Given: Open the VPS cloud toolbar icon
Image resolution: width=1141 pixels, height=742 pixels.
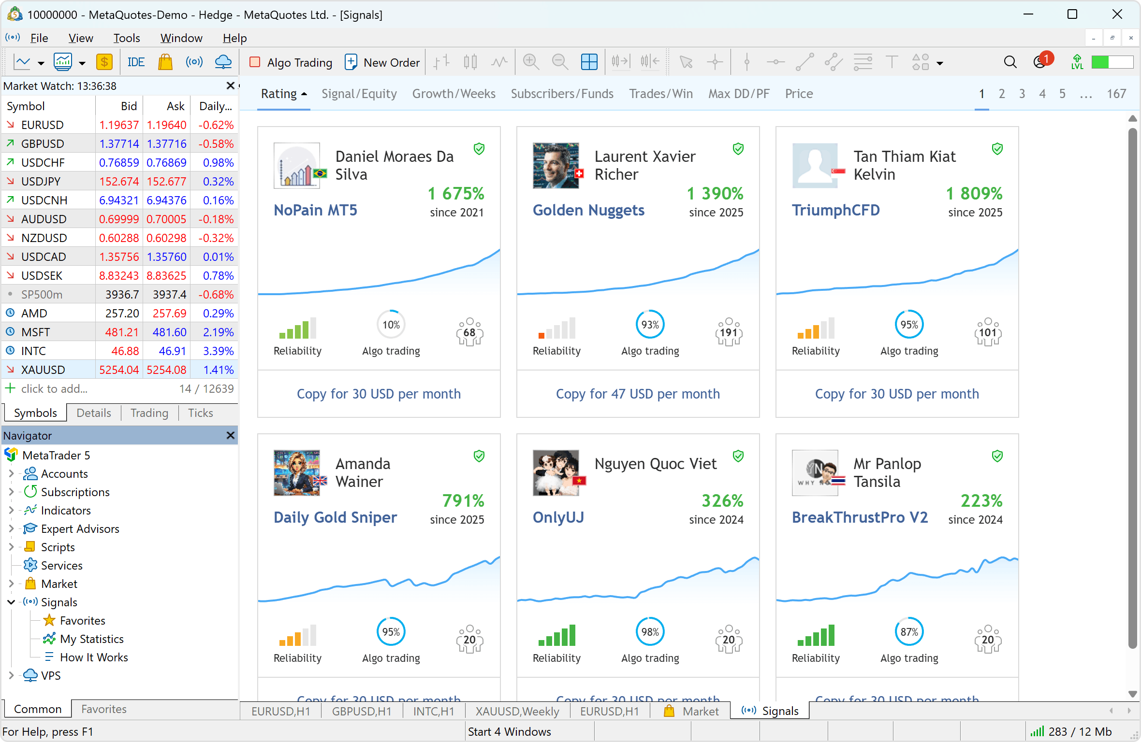Looking at the screenshot, I should [x=223, y=62].
